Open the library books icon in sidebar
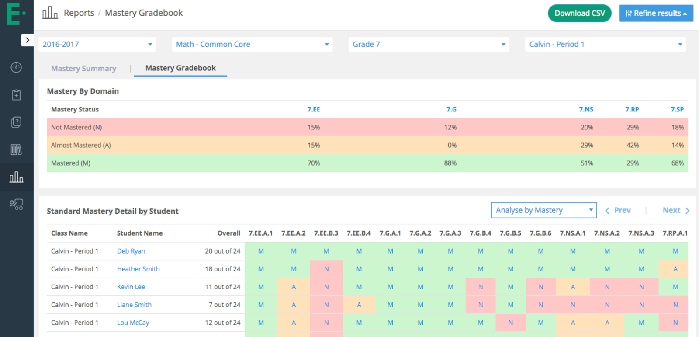The width and height of the screenshot is (699, 337). [x=16, y=149]
